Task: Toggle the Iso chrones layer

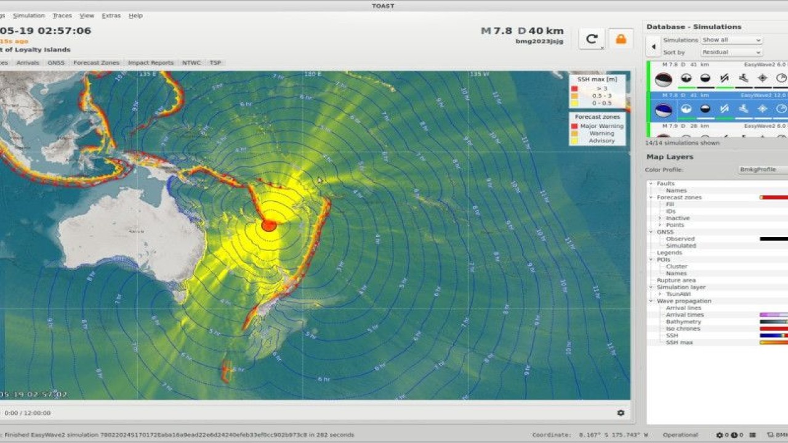Action: coord(683,329)
